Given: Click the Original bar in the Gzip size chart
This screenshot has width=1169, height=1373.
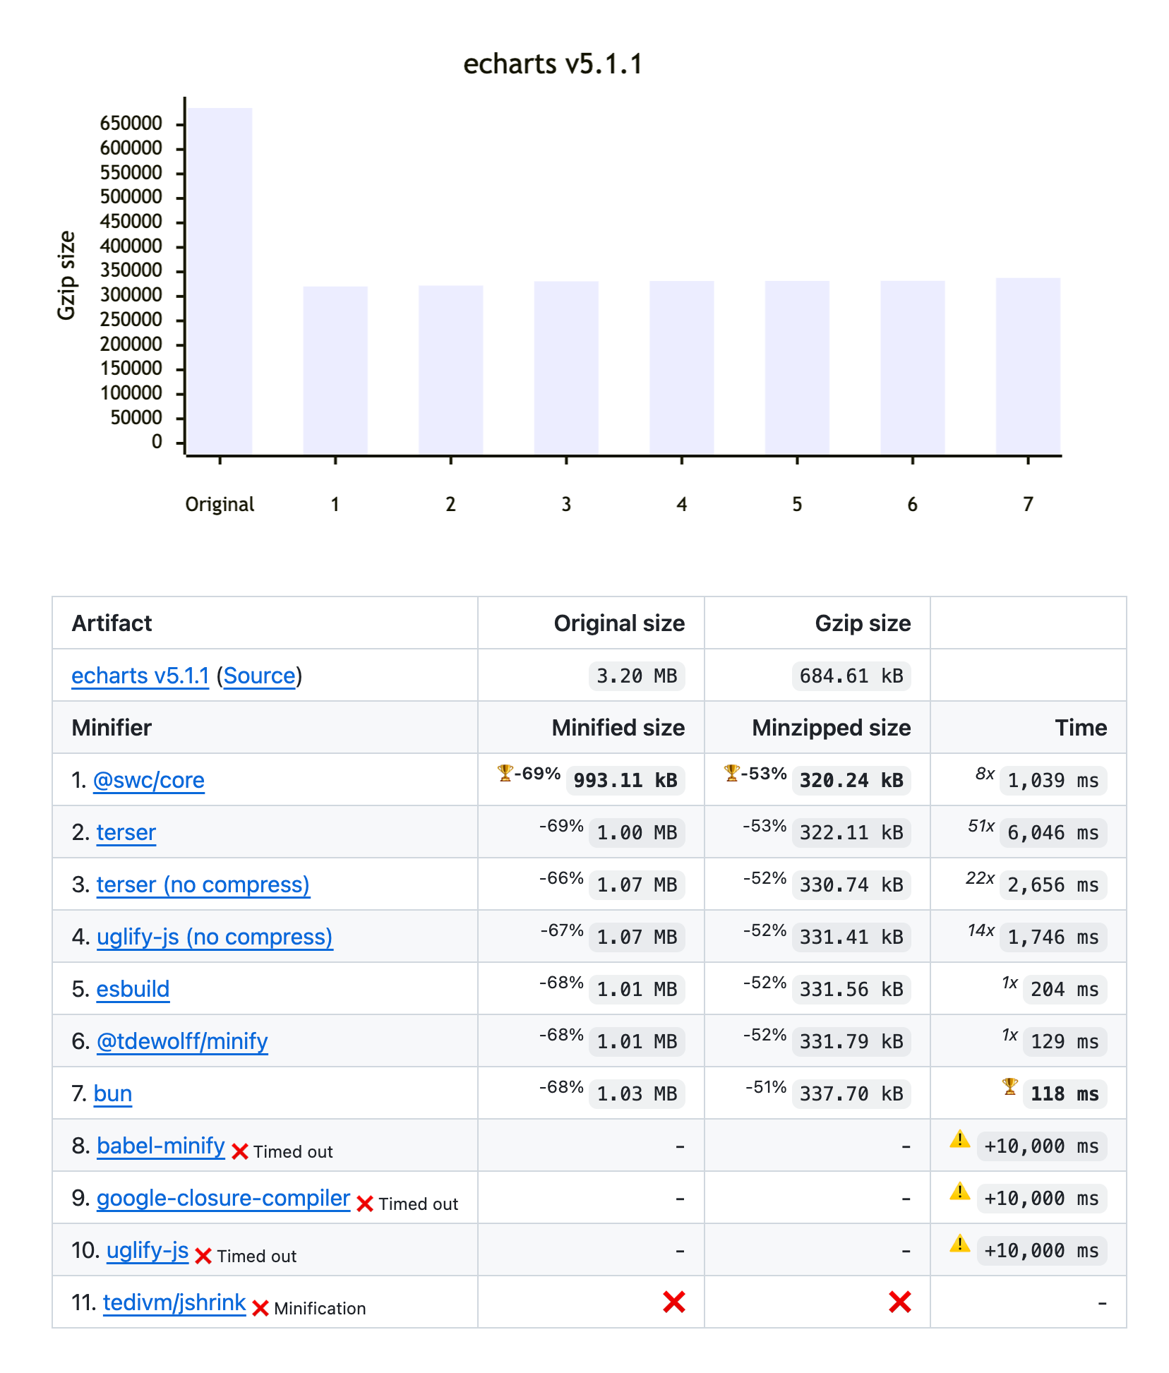Looking at the screenshot, I should click(x=220, y=282).
